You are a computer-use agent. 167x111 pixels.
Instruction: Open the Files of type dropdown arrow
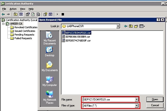tap(136, 106)
